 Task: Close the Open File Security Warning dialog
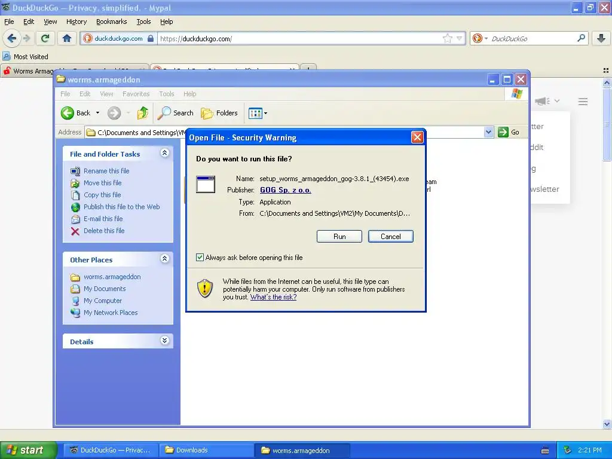coord(417,137)
